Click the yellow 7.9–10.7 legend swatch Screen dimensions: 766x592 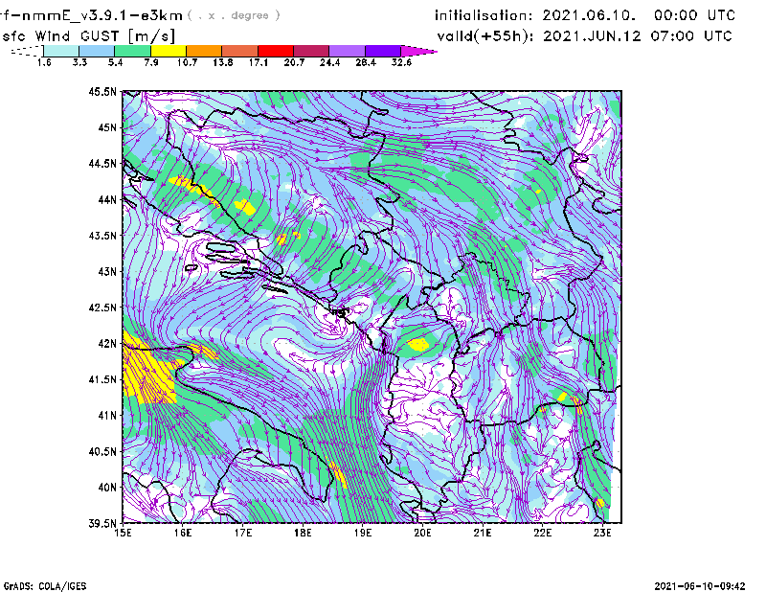tap(169, 51)
